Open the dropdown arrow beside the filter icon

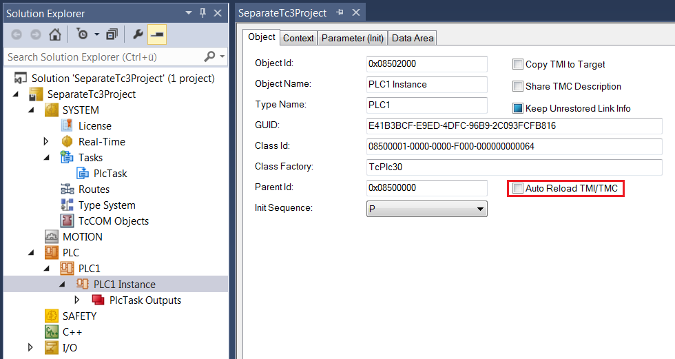tap(97, 34)
